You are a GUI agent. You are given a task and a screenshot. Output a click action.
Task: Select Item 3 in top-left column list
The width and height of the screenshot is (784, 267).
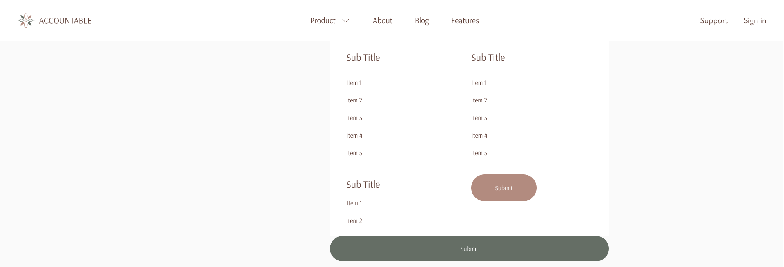pos(354,118)
